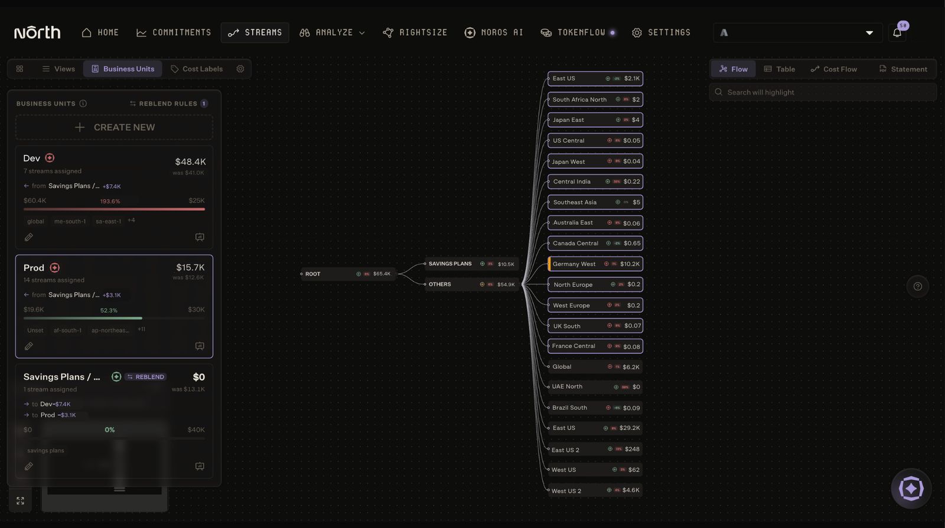Click the North logo
This screenshot has width=945, height=528.
37,32
